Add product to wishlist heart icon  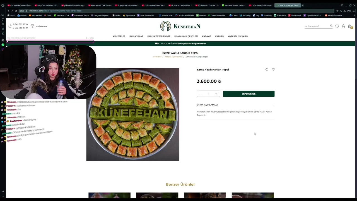click(x=273, y=70)
